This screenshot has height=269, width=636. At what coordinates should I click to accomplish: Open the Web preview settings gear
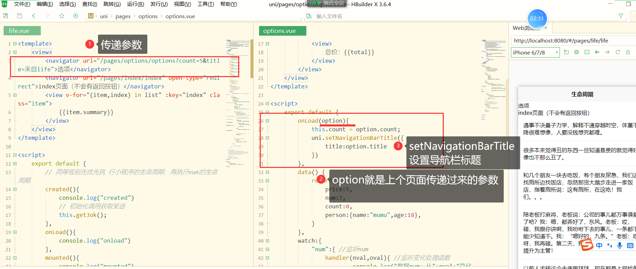[577, 52]
